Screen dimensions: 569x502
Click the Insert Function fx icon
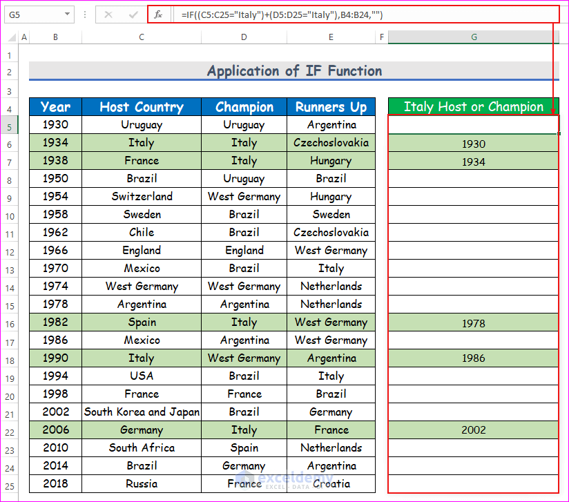(x=158, y=15)
